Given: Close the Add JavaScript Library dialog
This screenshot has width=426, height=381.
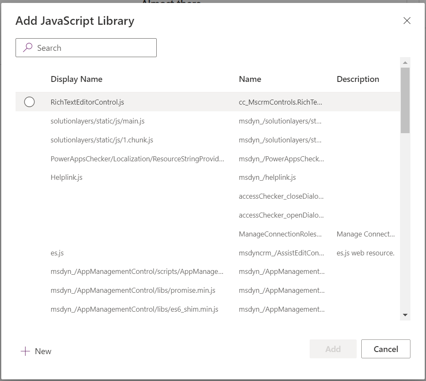Looking at the screenshot, I should click(407, 21).
